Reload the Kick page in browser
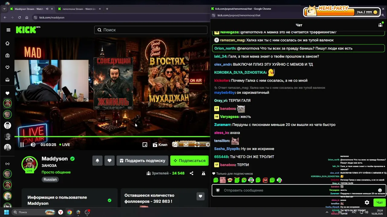The height and width of the screenshot is (217, 387). pos(19,17)
